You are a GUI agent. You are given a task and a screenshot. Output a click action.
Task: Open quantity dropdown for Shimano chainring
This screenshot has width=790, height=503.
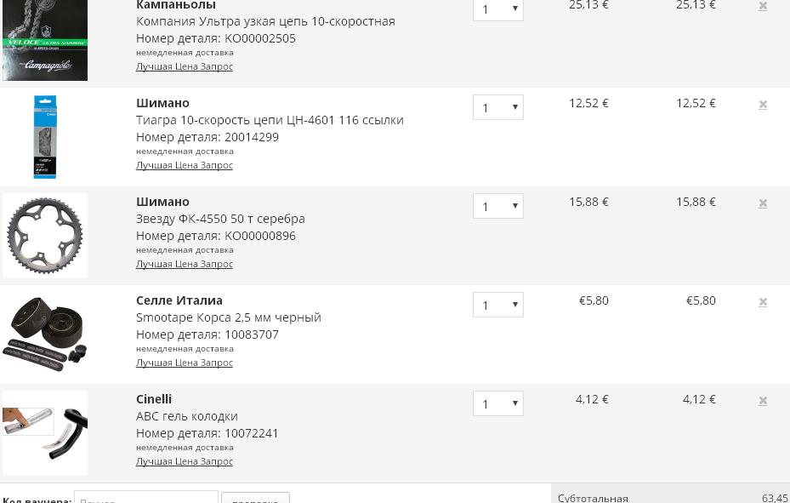coord(497,206)
